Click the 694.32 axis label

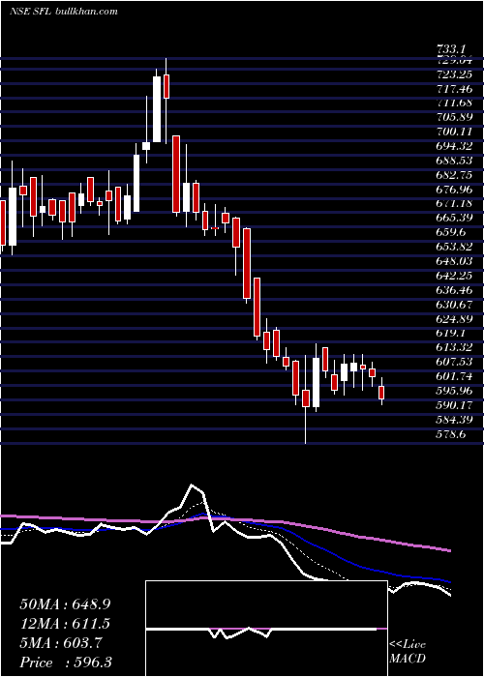453,146
